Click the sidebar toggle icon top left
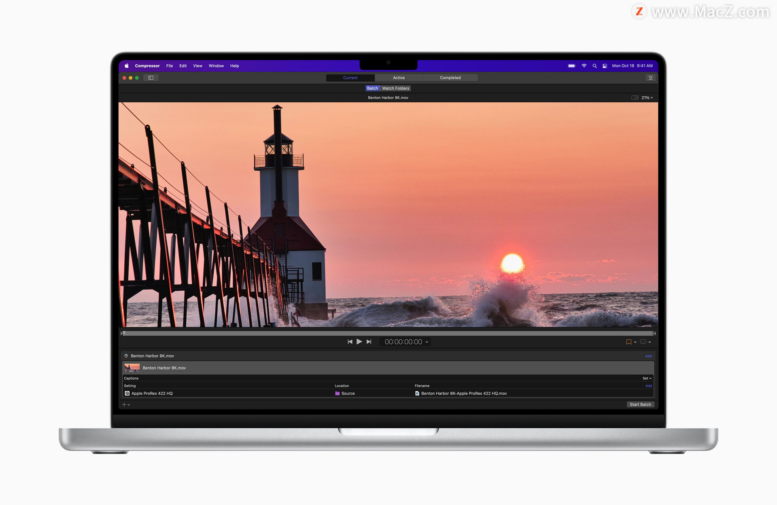Viewport: 777px width, 505px height. click(x=149, y=78)
